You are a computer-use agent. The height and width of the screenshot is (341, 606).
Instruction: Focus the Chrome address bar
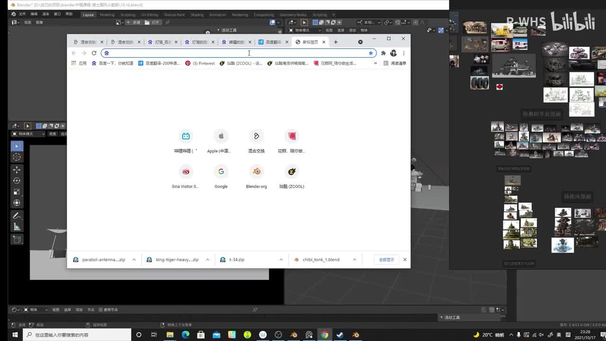tap(239, 53)
